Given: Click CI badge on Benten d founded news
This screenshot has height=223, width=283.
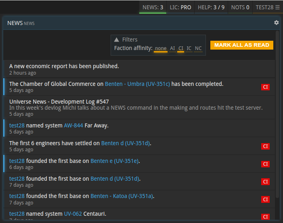Looking at the screenshot, I should tap(265, 182).
